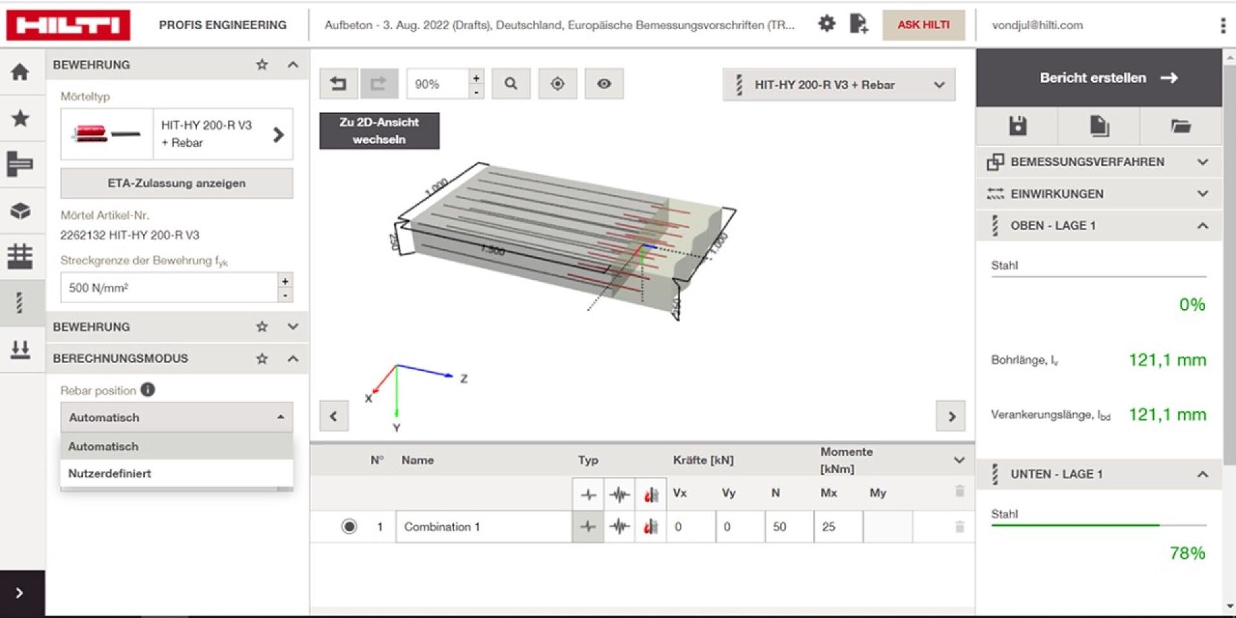
Task: Click the undo arrow in toolbar
Action: (x=338, y=84)
